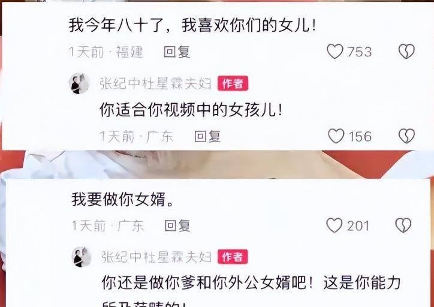Screen dimensions: 434x307
Task: Open avatar above '你还是做你爹' reply
Action: coord(81,257)
